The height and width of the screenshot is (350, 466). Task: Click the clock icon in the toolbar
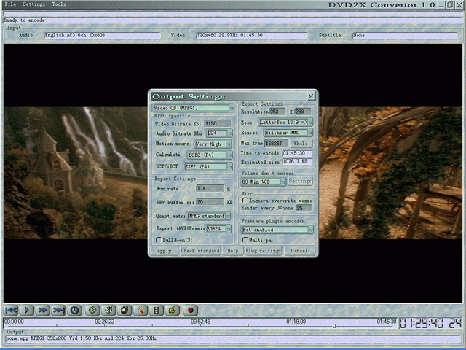(x=74, y=311)
